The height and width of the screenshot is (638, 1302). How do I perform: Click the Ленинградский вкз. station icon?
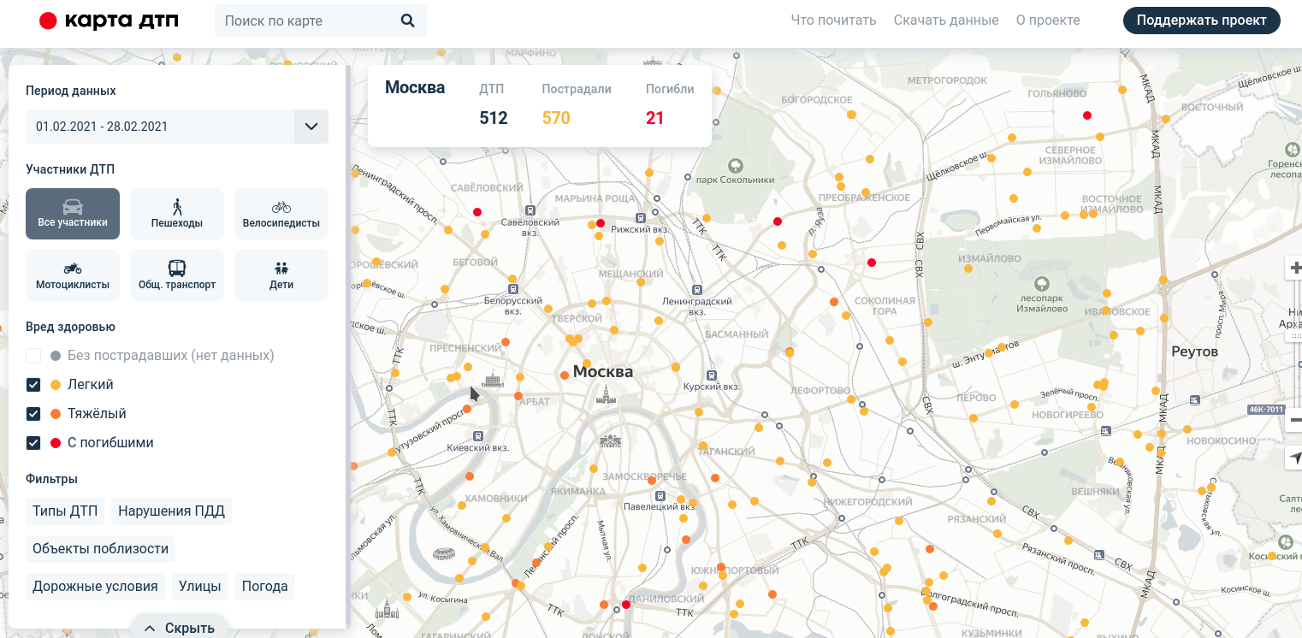pyautogui.click(x=697, y=290)
